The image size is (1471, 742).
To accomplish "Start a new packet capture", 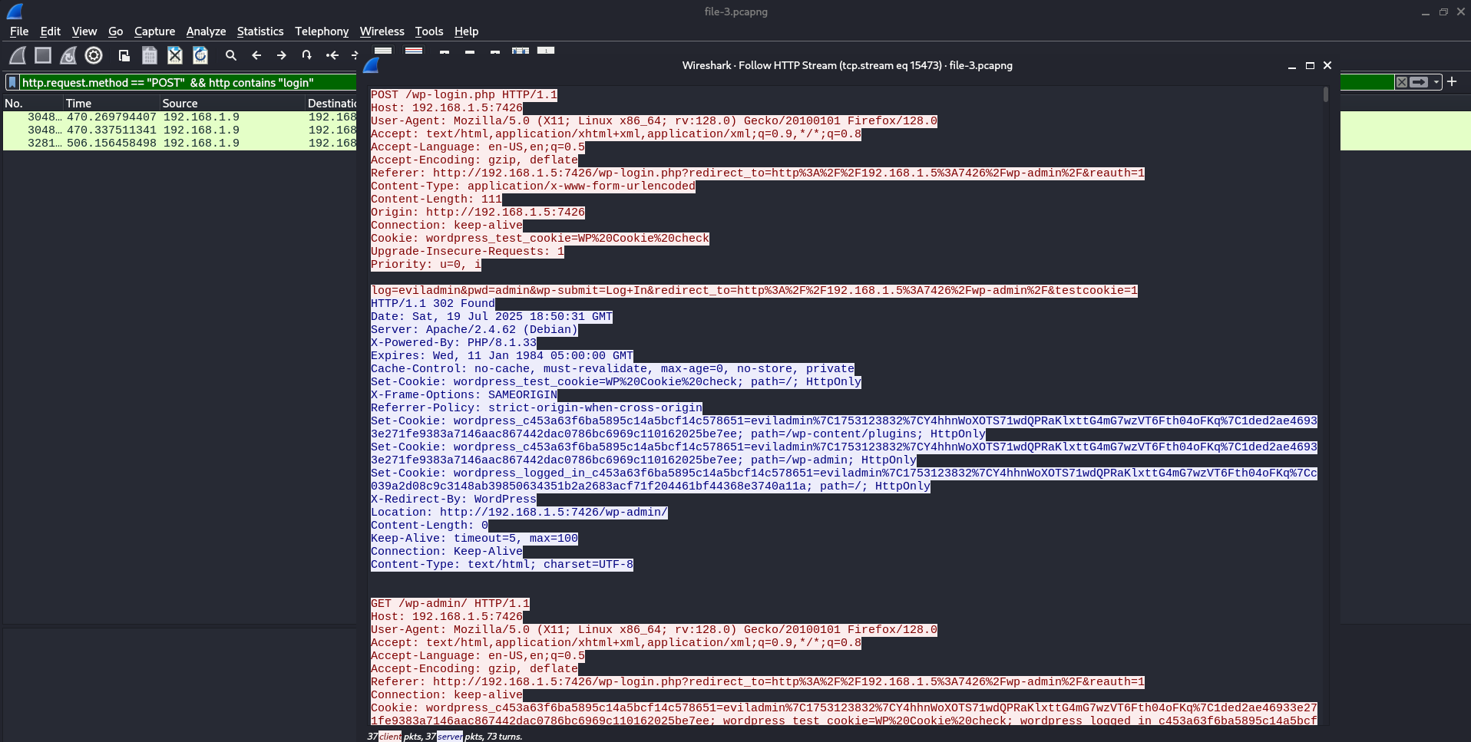I will pyautogui.click(x=18, y=55).
